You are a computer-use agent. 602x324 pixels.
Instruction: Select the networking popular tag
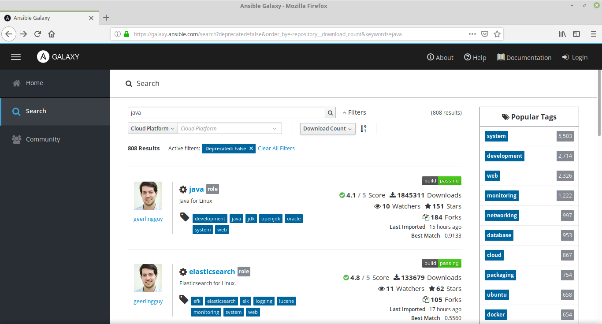[x=502, y=216]
